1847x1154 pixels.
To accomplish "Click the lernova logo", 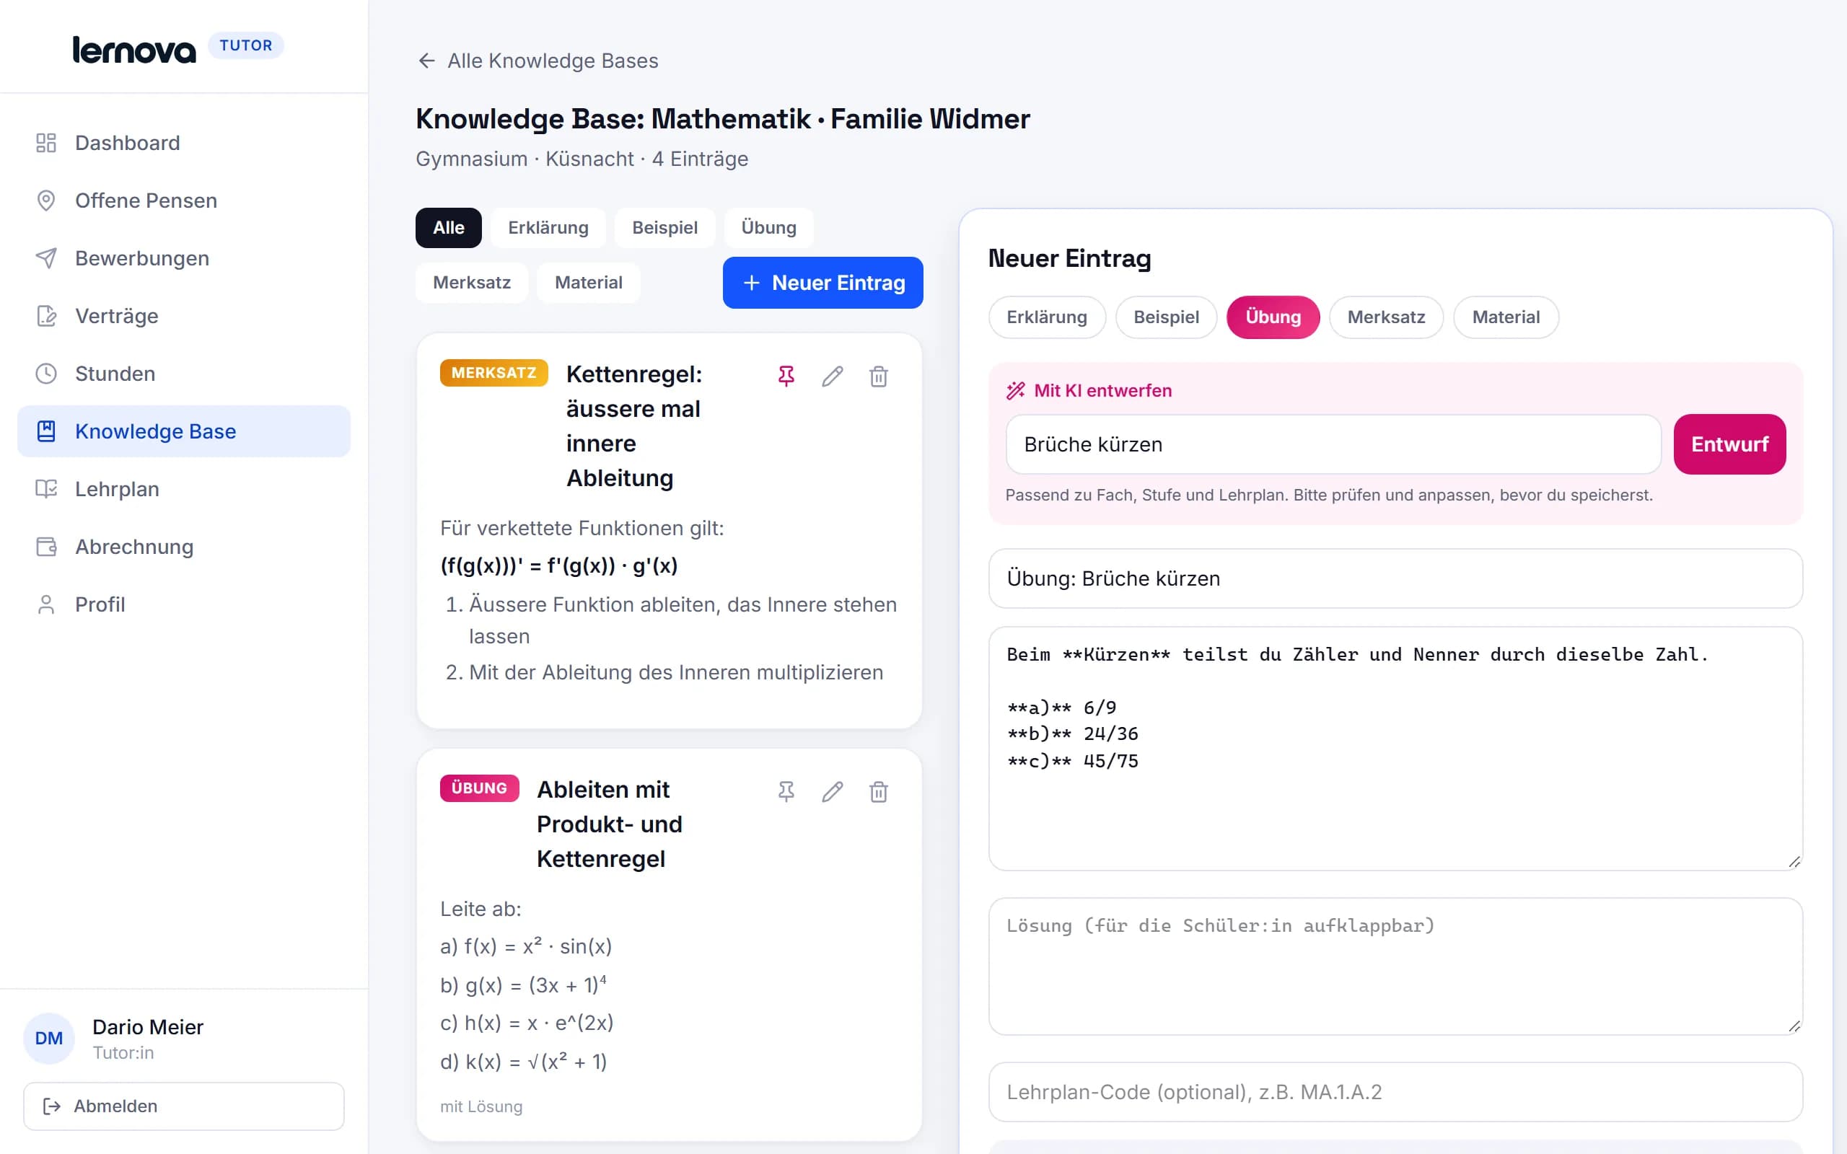I will (134, 49).
